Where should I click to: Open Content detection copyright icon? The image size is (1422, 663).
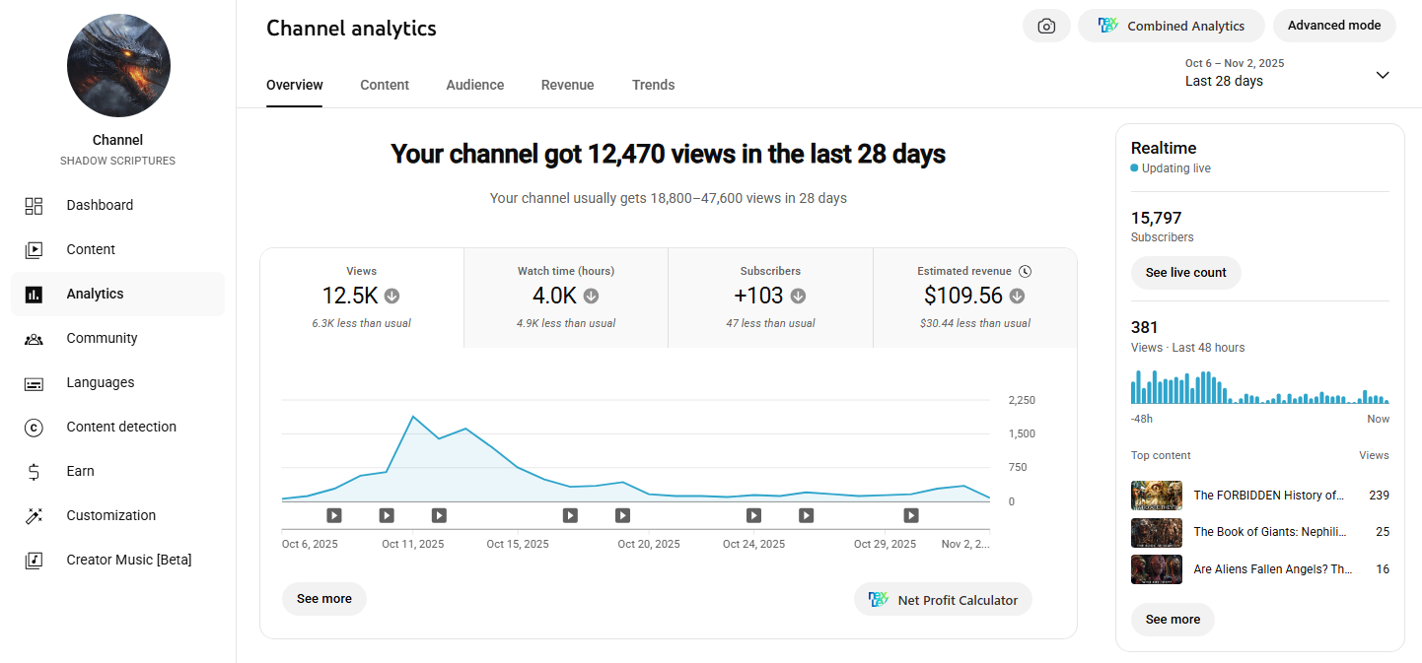[34, 428]
